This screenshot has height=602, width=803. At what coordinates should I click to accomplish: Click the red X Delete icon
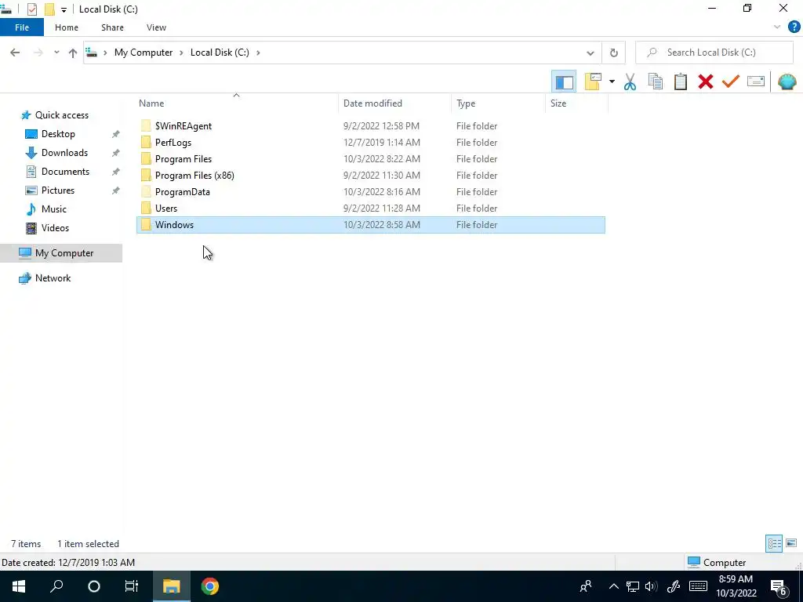click(705, 82)
